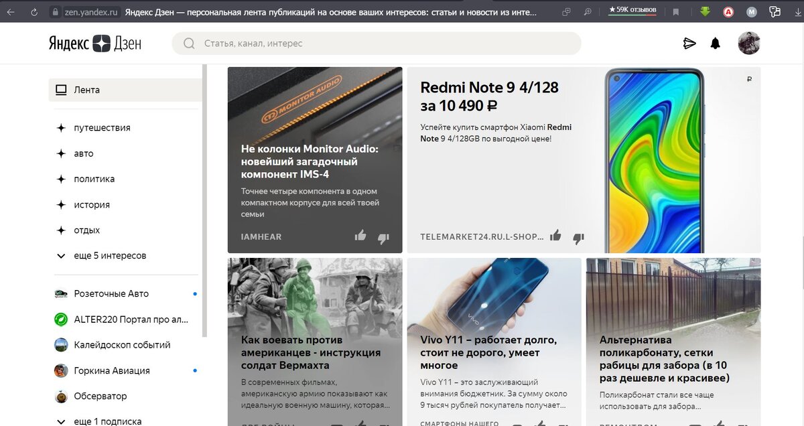Viewport: 804px width, 426px height.
Task: Click the Горкина Авиация channel avatar
Action: [x=61, y=370]
